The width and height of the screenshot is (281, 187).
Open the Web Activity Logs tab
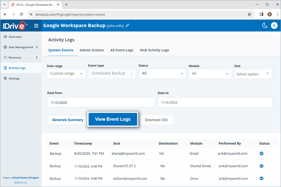click(x=154, y=50)
